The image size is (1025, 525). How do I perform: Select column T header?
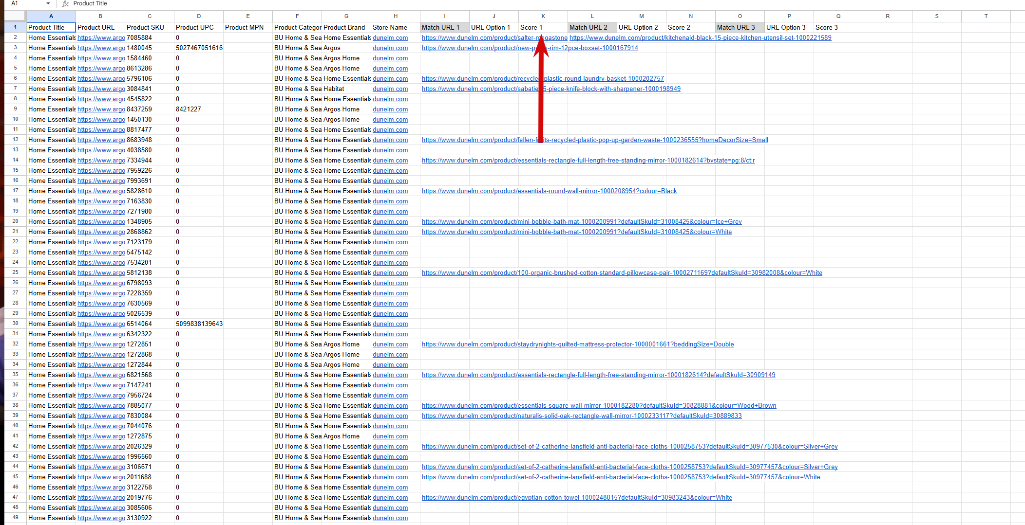pyautogui.click(x=986, y=16)
